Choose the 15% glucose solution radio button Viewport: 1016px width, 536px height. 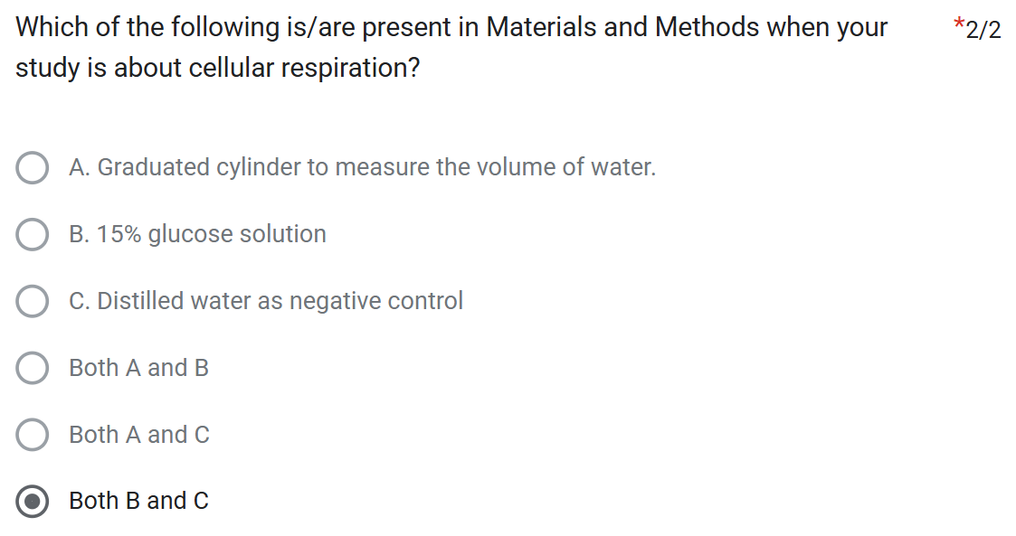[x=33, y=235]
